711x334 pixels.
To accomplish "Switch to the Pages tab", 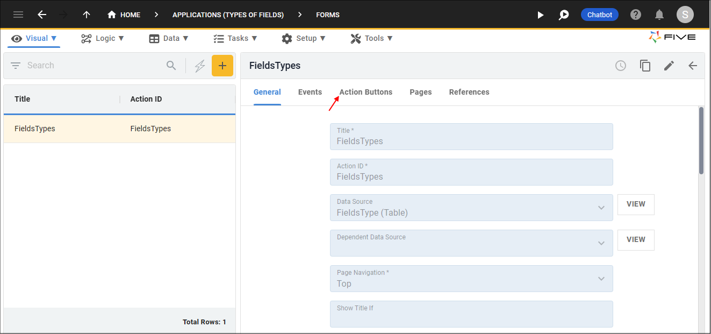I will tap(420, 92).
